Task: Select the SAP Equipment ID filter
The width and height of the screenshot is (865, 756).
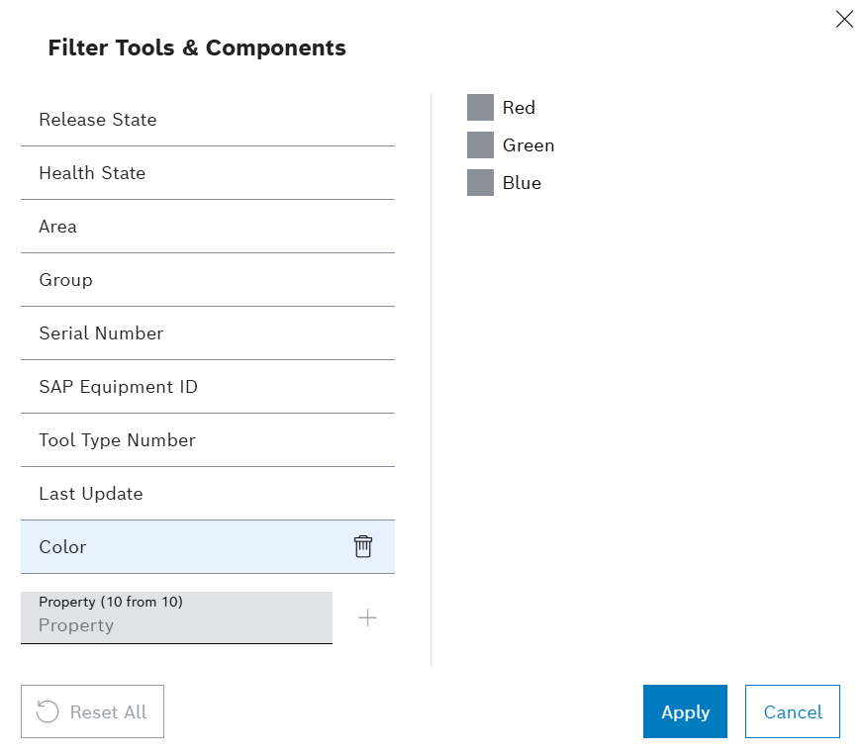Action: [x=208, y=387]
